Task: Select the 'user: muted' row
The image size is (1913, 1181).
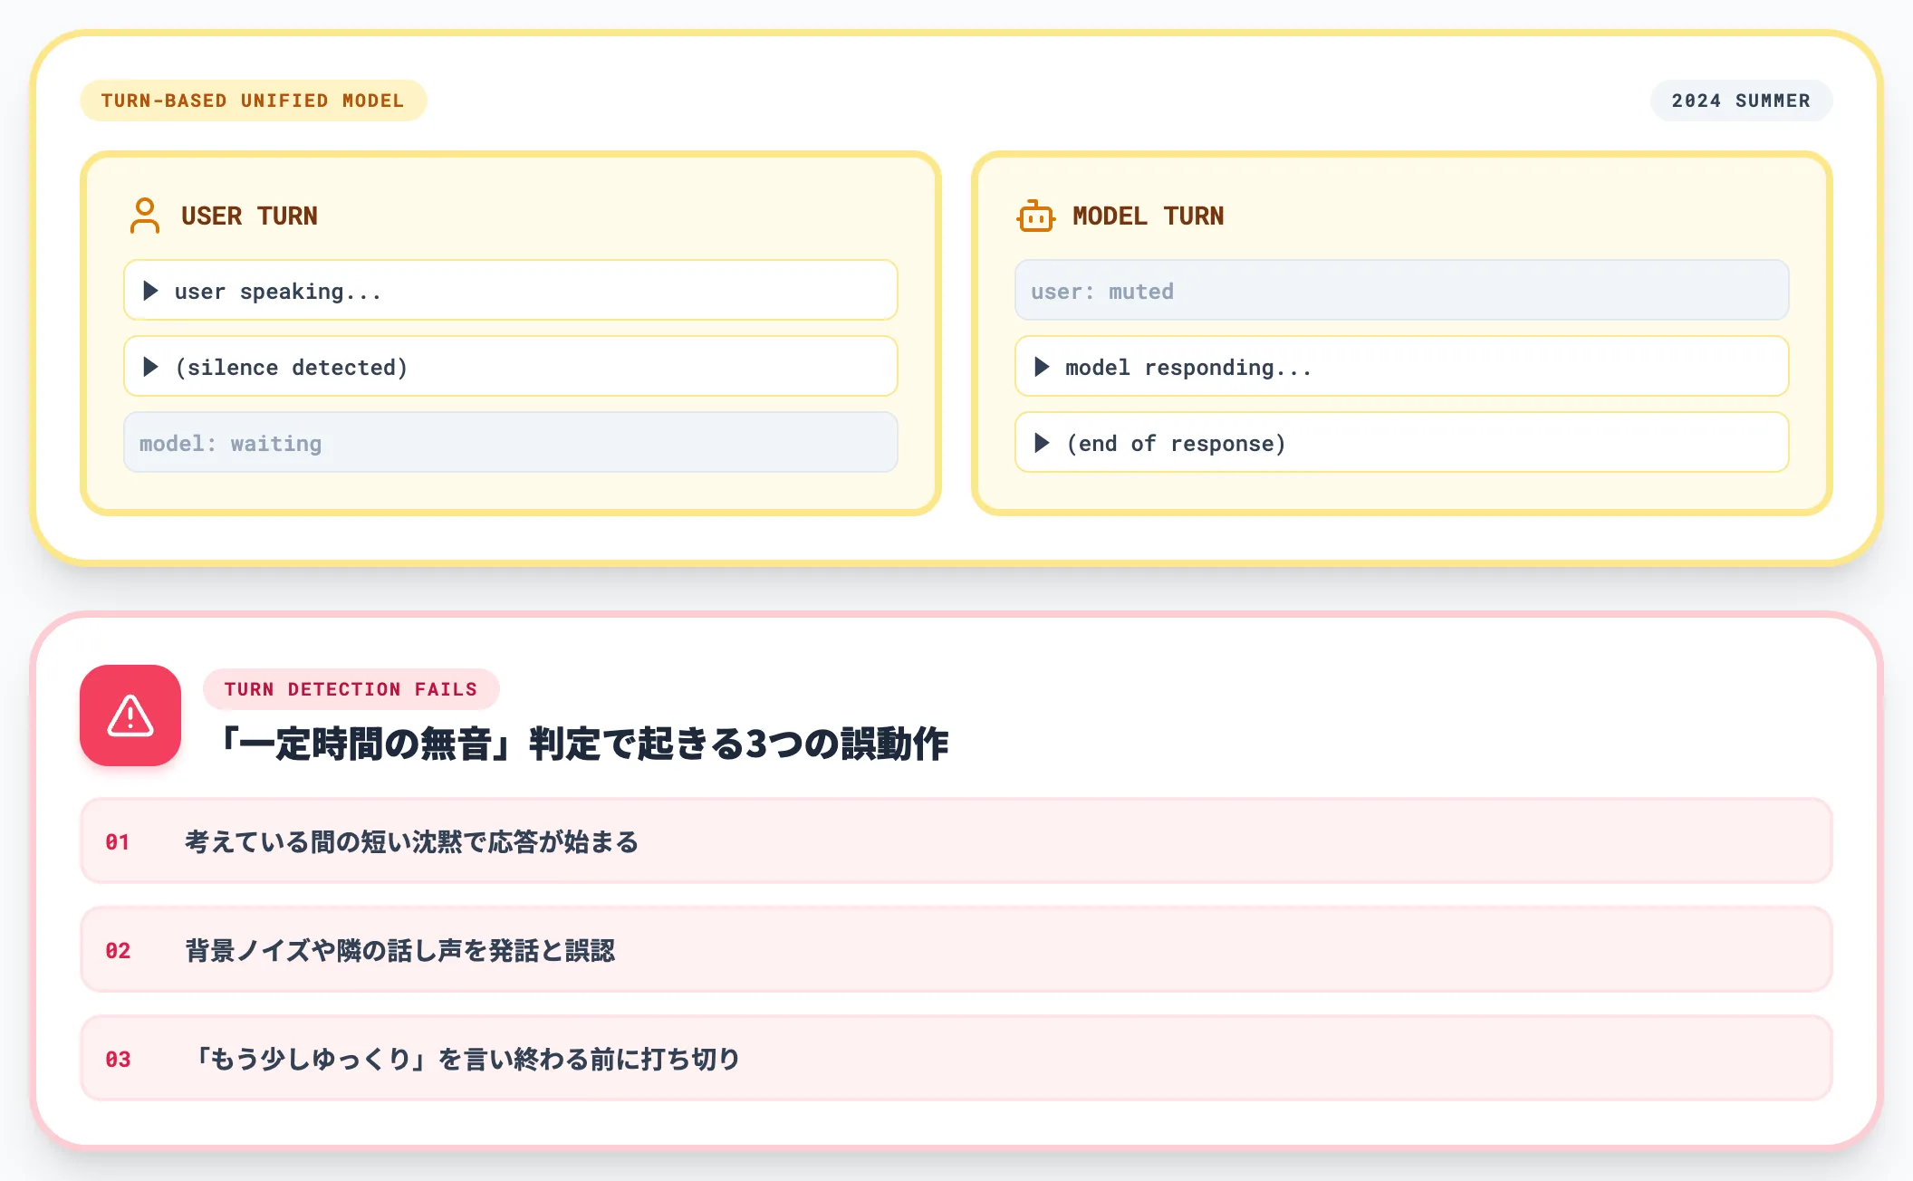Action: (x=1402, y=291)
